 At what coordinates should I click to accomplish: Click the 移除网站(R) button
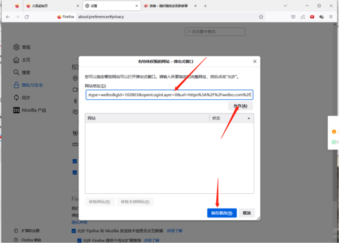99,202
